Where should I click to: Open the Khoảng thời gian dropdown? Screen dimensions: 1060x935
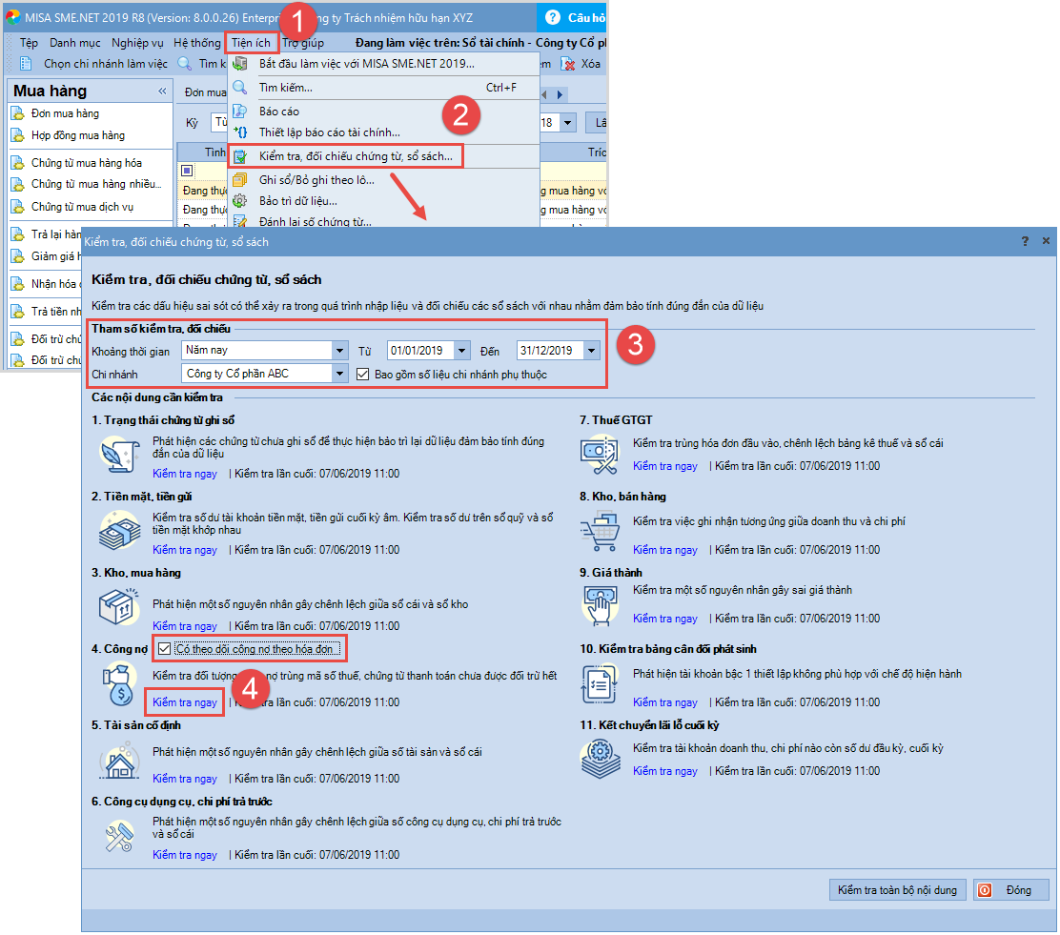(339, 350)
